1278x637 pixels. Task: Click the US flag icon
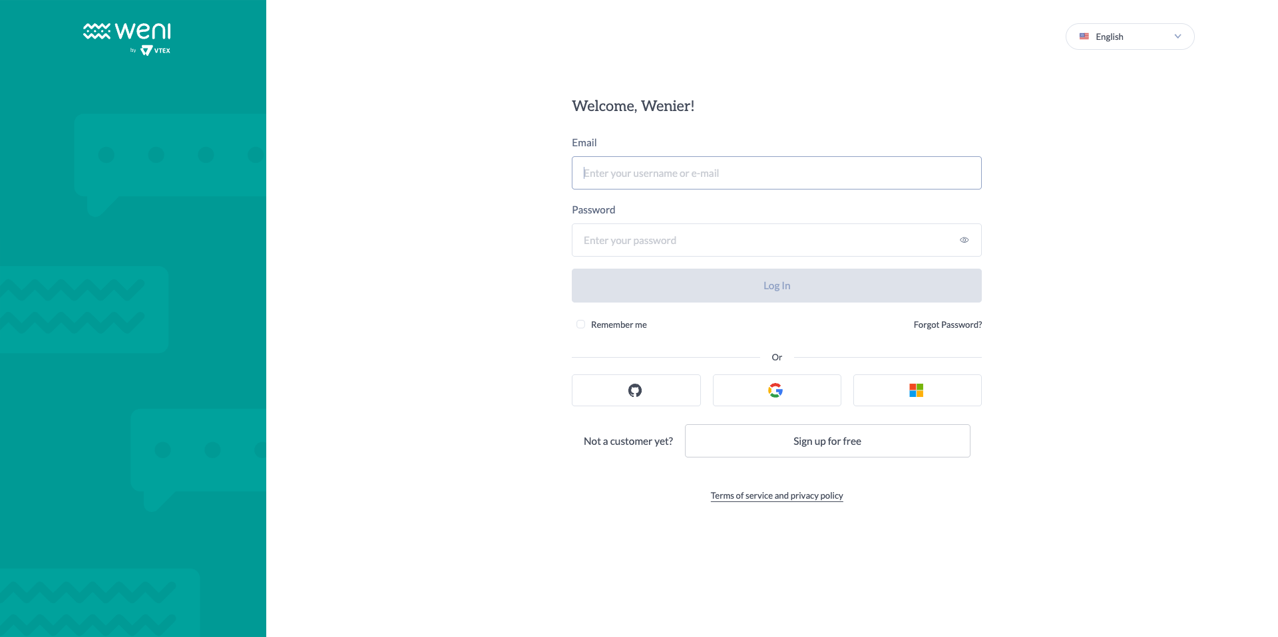1084,37
